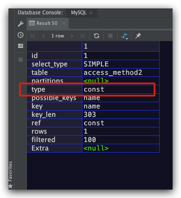Click the 'const' value in type row
The height and width of the screenshot is (198, 181).
coord(121,90)
